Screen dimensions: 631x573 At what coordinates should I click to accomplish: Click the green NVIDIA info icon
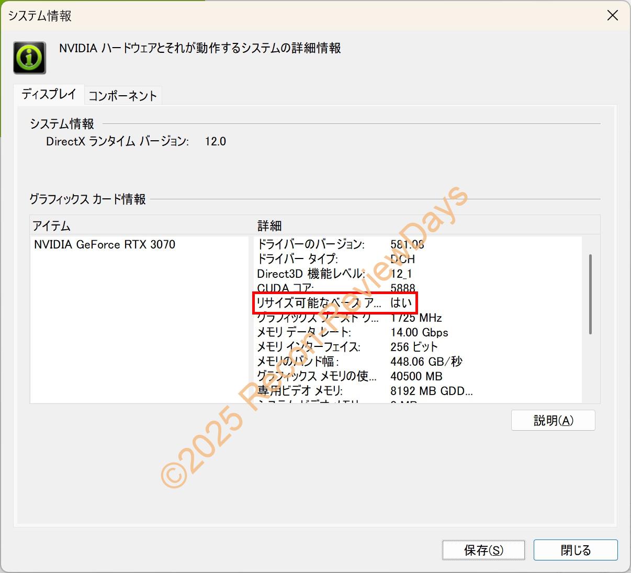(x=29, y=58)
